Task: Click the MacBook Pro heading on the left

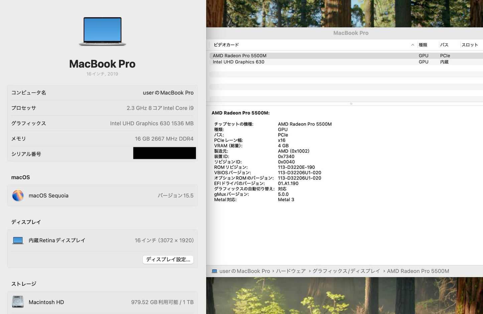Action: click(102, 64)
